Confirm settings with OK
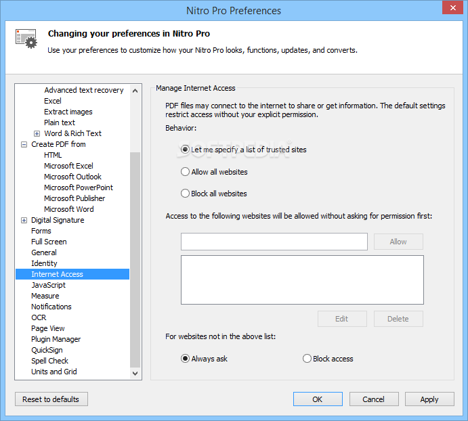 coord(318,399)
